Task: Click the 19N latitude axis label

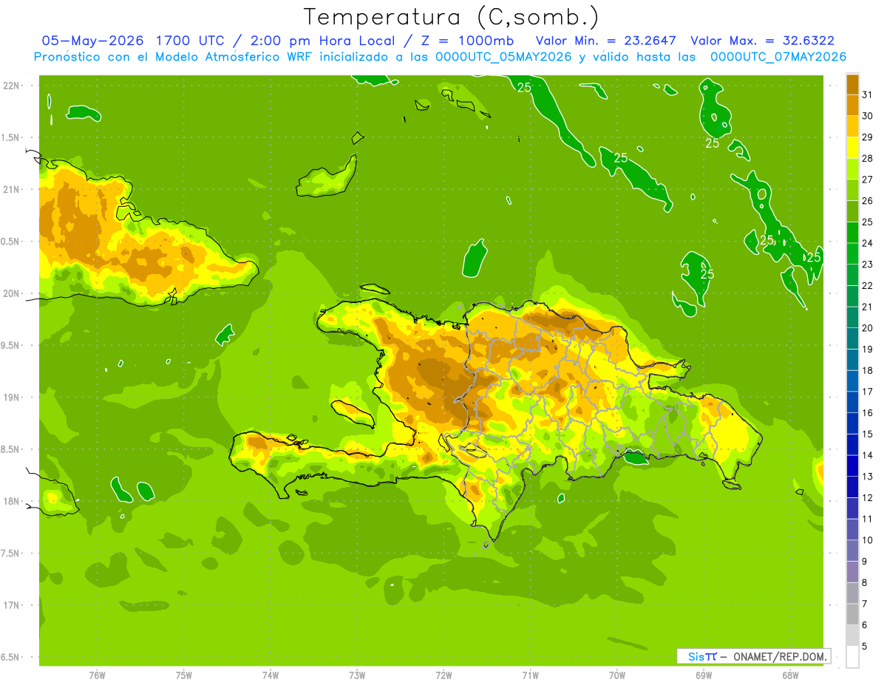Action: (x=11, y=398)
